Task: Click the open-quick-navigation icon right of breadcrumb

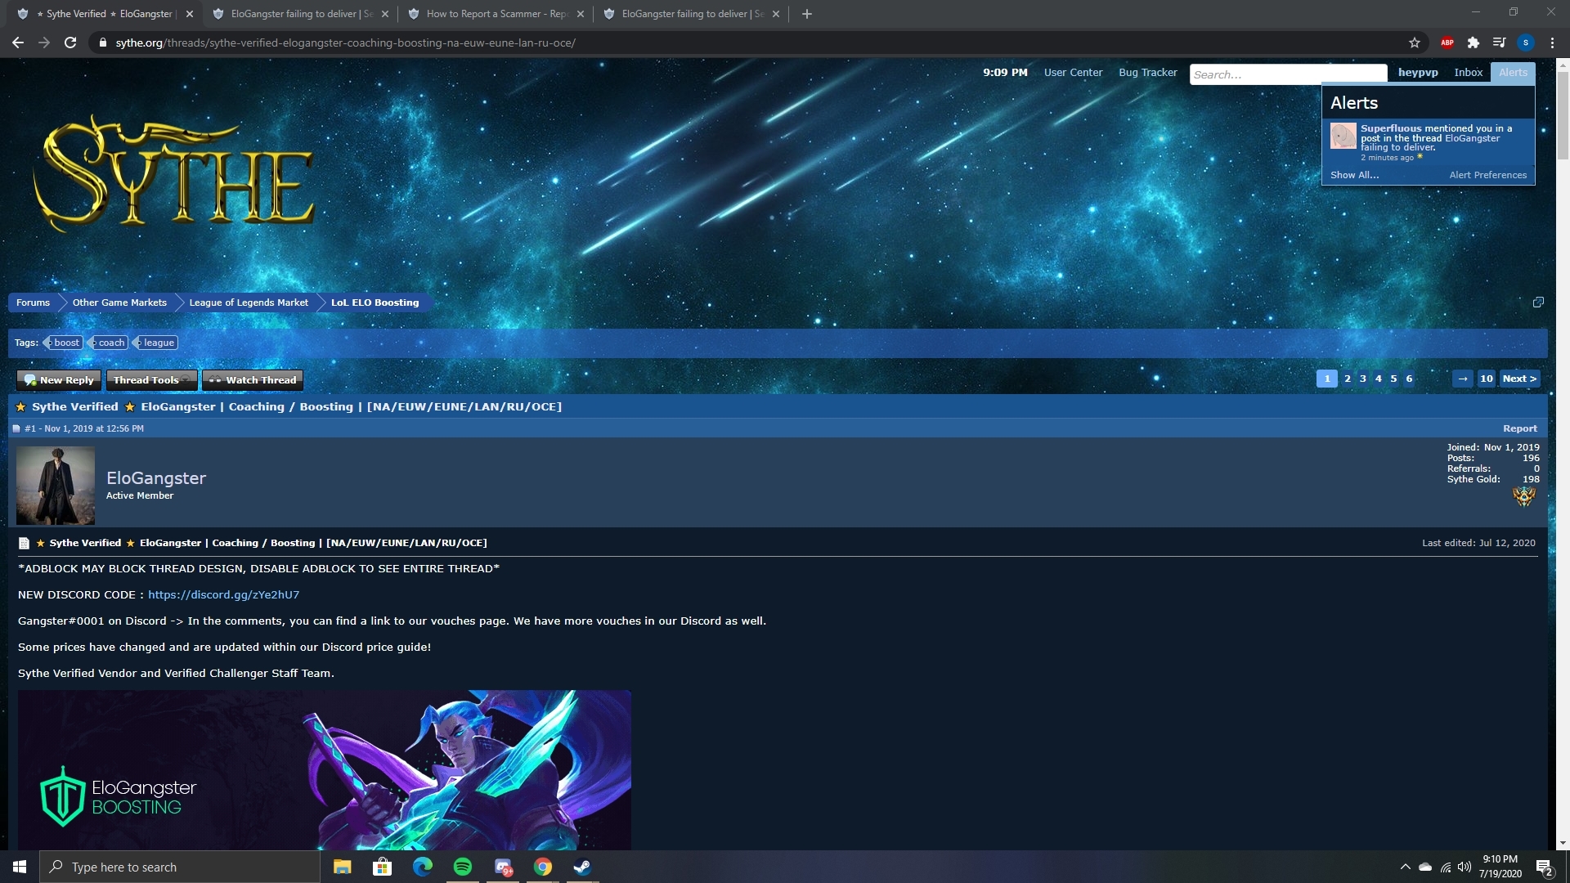Action: [1537, 303]
